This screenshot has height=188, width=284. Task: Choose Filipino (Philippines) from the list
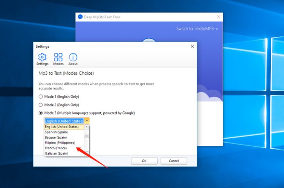coord(64,143)
